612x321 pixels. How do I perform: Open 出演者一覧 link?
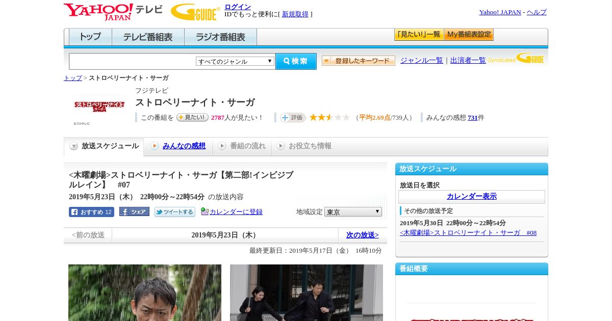point(468,60)
